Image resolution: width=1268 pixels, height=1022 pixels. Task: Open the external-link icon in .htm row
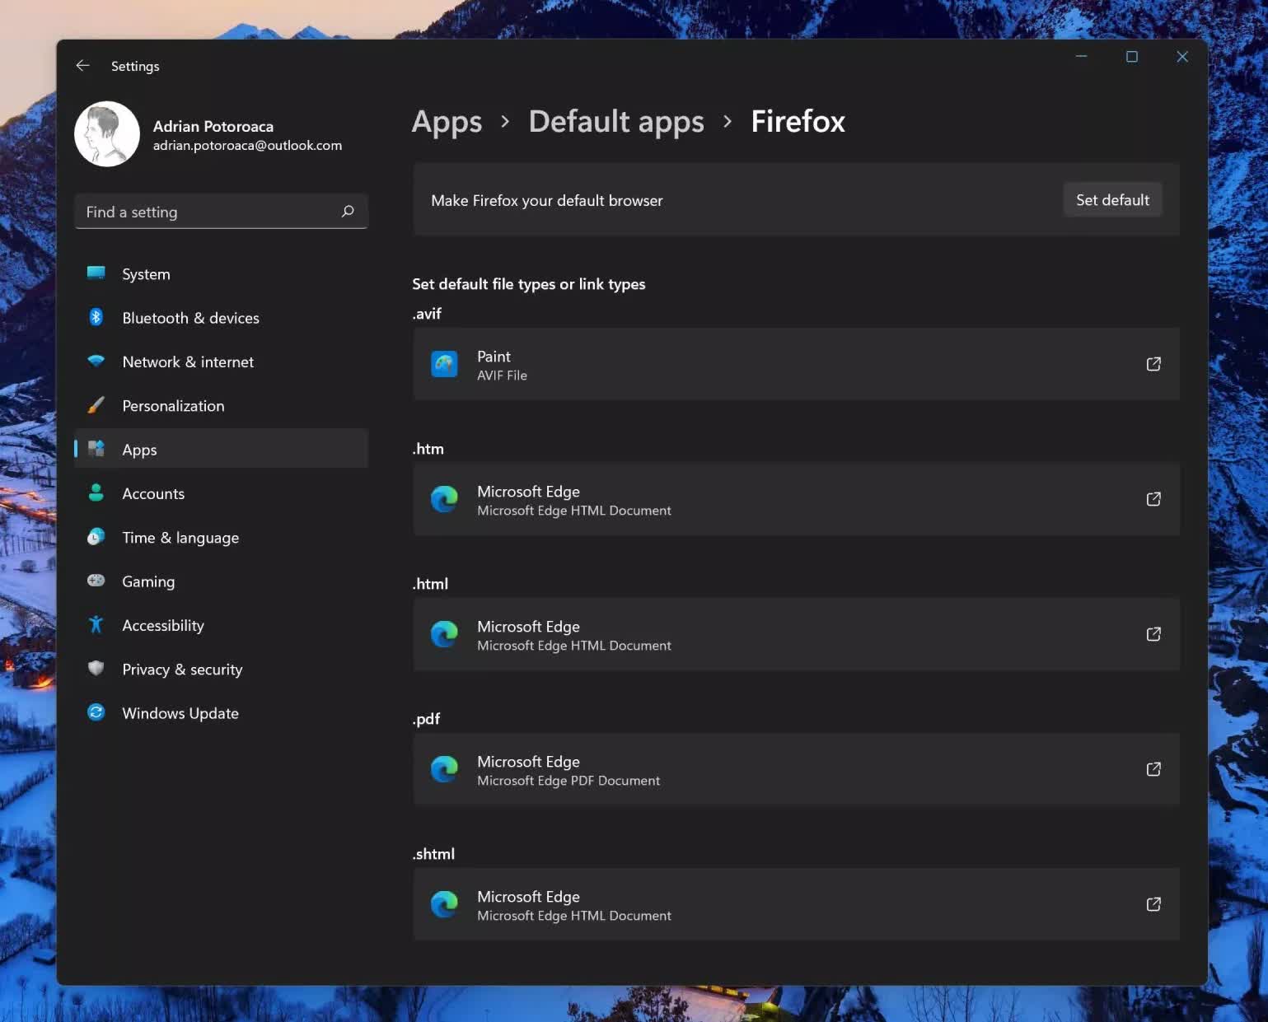coord(1153,499)
